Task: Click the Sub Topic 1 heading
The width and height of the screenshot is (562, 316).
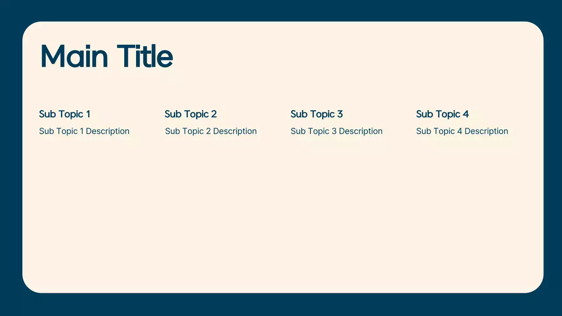Action: [65, 114]
